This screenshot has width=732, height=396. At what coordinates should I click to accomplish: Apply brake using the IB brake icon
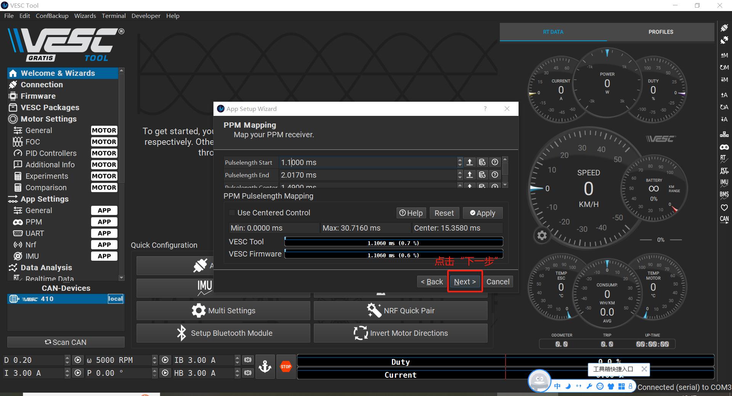tap(248, 360)
